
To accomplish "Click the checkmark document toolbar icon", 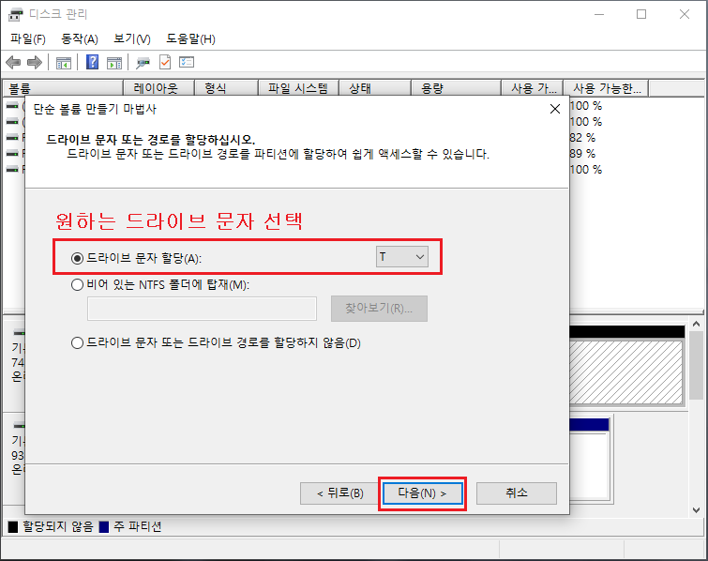I will pos(165,62).
